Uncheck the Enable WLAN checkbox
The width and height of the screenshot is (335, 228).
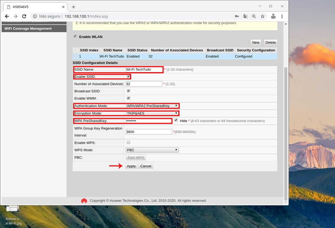point(75,36)
